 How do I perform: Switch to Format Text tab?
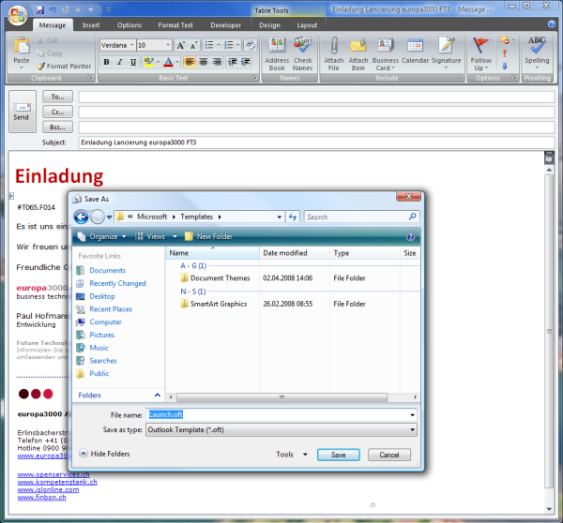pyautogui.click(x=175, y=25)
